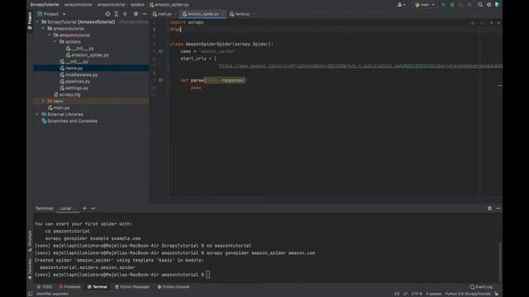Screen dimensions: 529x297
Task: Click the Run with Coverage icon
Action: click(461, 5)
